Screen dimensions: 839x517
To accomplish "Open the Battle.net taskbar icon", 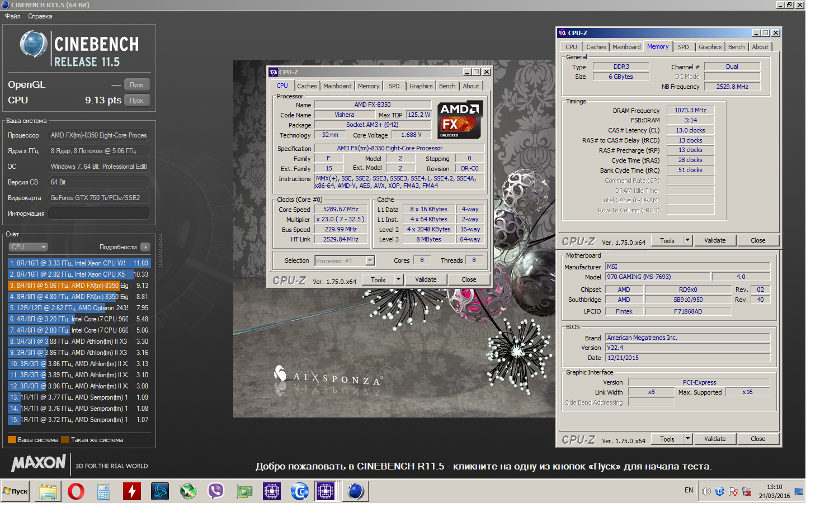I will point(160,491).
